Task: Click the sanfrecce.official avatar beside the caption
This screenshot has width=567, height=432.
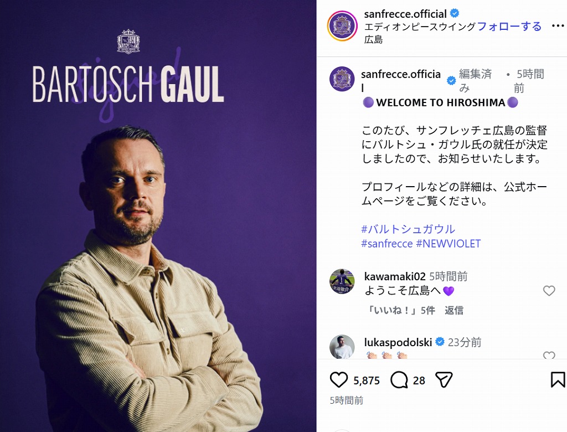Action: coord(342,79)
